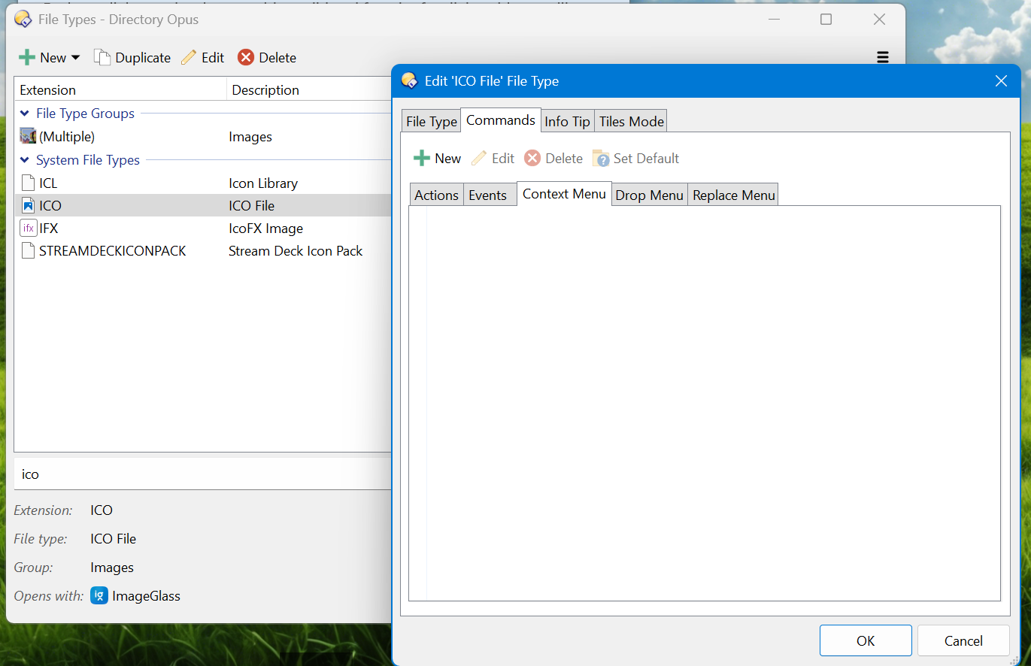Image resolution: width=1031 pixels, height=666 pixels.
Task: Collapse the File Type Groups section
Action: [x=24, y=114]
